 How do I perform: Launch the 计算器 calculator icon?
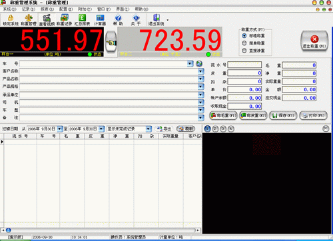click(100, 18)
